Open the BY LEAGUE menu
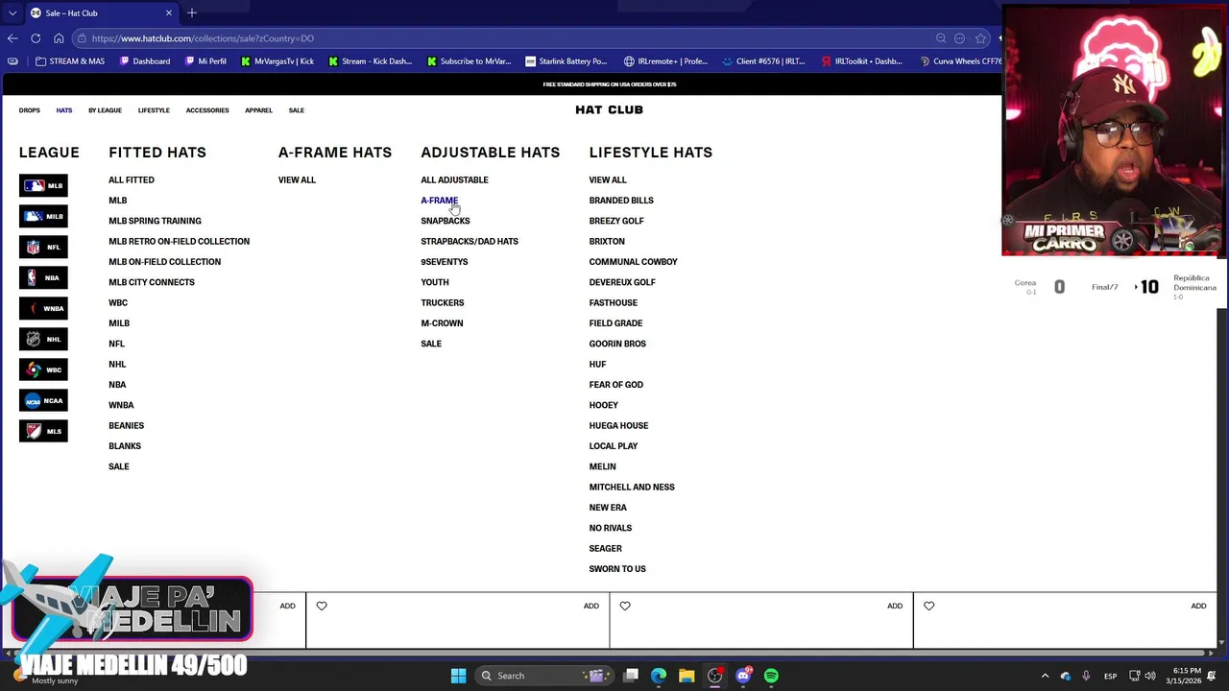The height and width of the screenshot is (691, 1229). tap(106, 110)
